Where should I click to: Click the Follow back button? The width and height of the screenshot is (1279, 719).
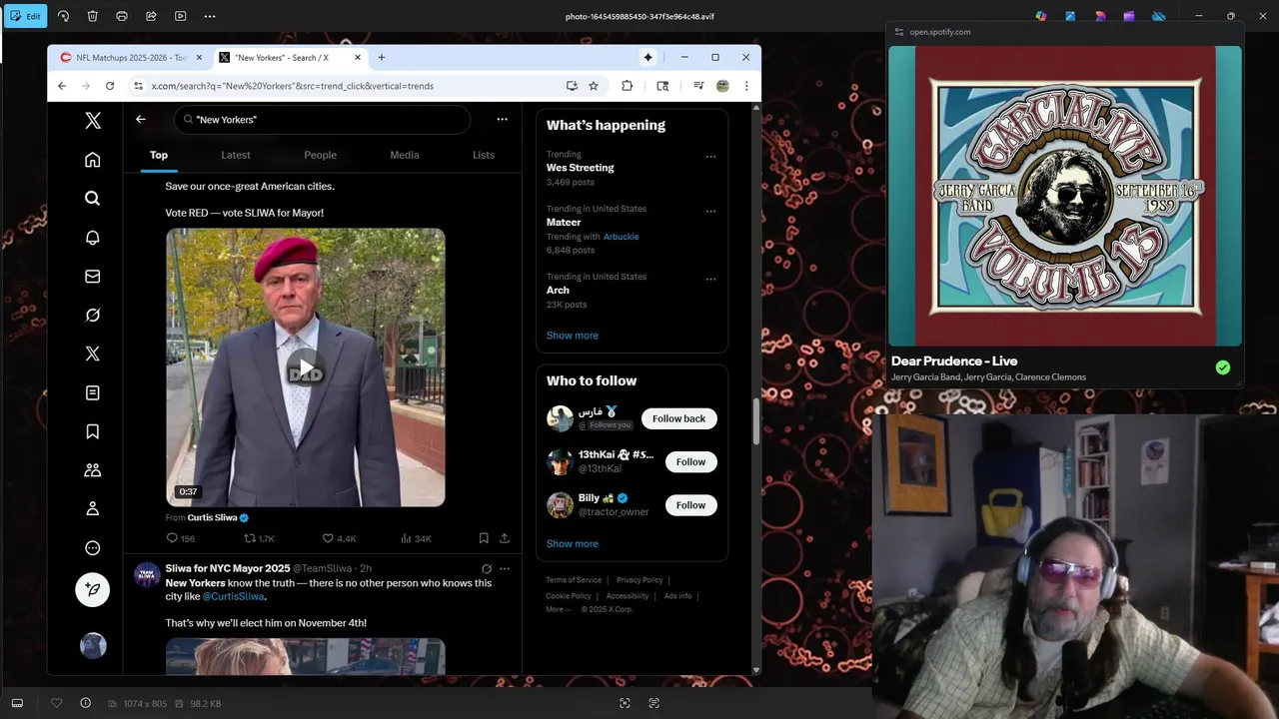(x=679, y=418)
